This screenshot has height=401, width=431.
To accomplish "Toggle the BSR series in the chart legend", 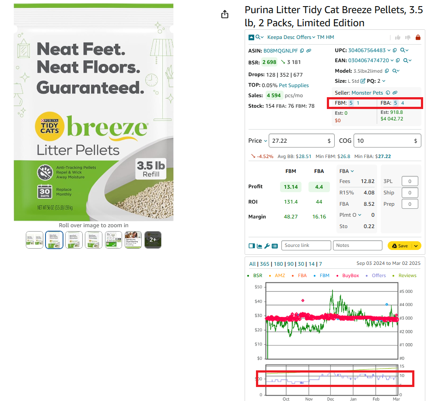I will click(258, 275).
